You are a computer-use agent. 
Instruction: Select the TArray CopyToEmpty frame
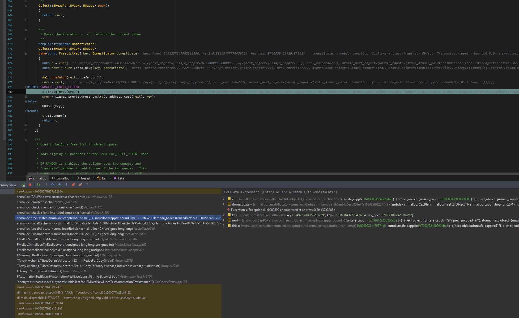click(118, 266)
